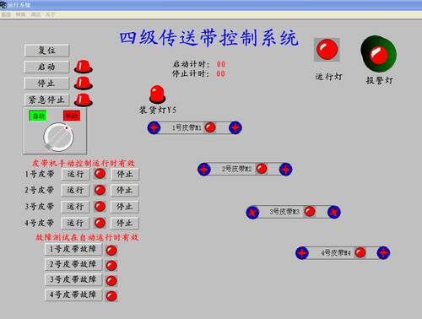Click the 运行灯 running indicator lamp
422x319 pixels.
pos(327,50)
